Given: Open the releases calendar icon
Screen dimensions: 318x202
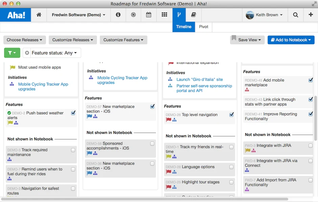Looking at the screenshot, I should tap(149, 15).
